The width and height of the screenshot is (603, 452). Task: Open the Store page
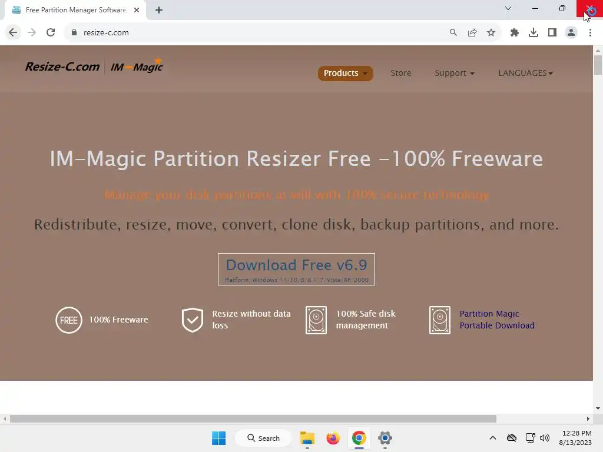(x=400, y=73)
